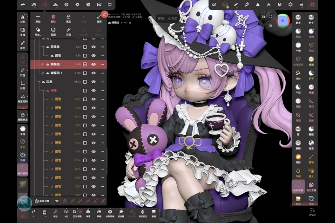Viewport: 335px width, 223px height.
Task: Collapse the 马尾 tree node
Action: pyautogui.click(x=44, y=91)
